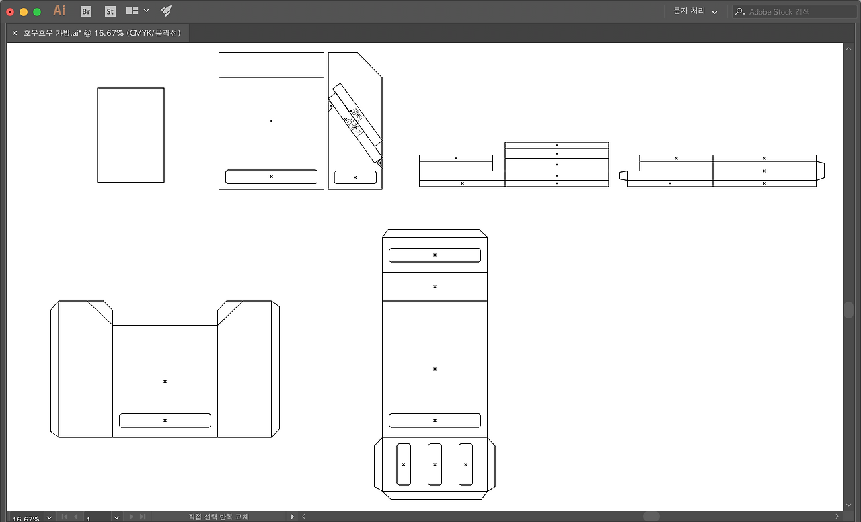
Task: Click the Illustrator Ai app logo
Action: (x=59, y=11)
